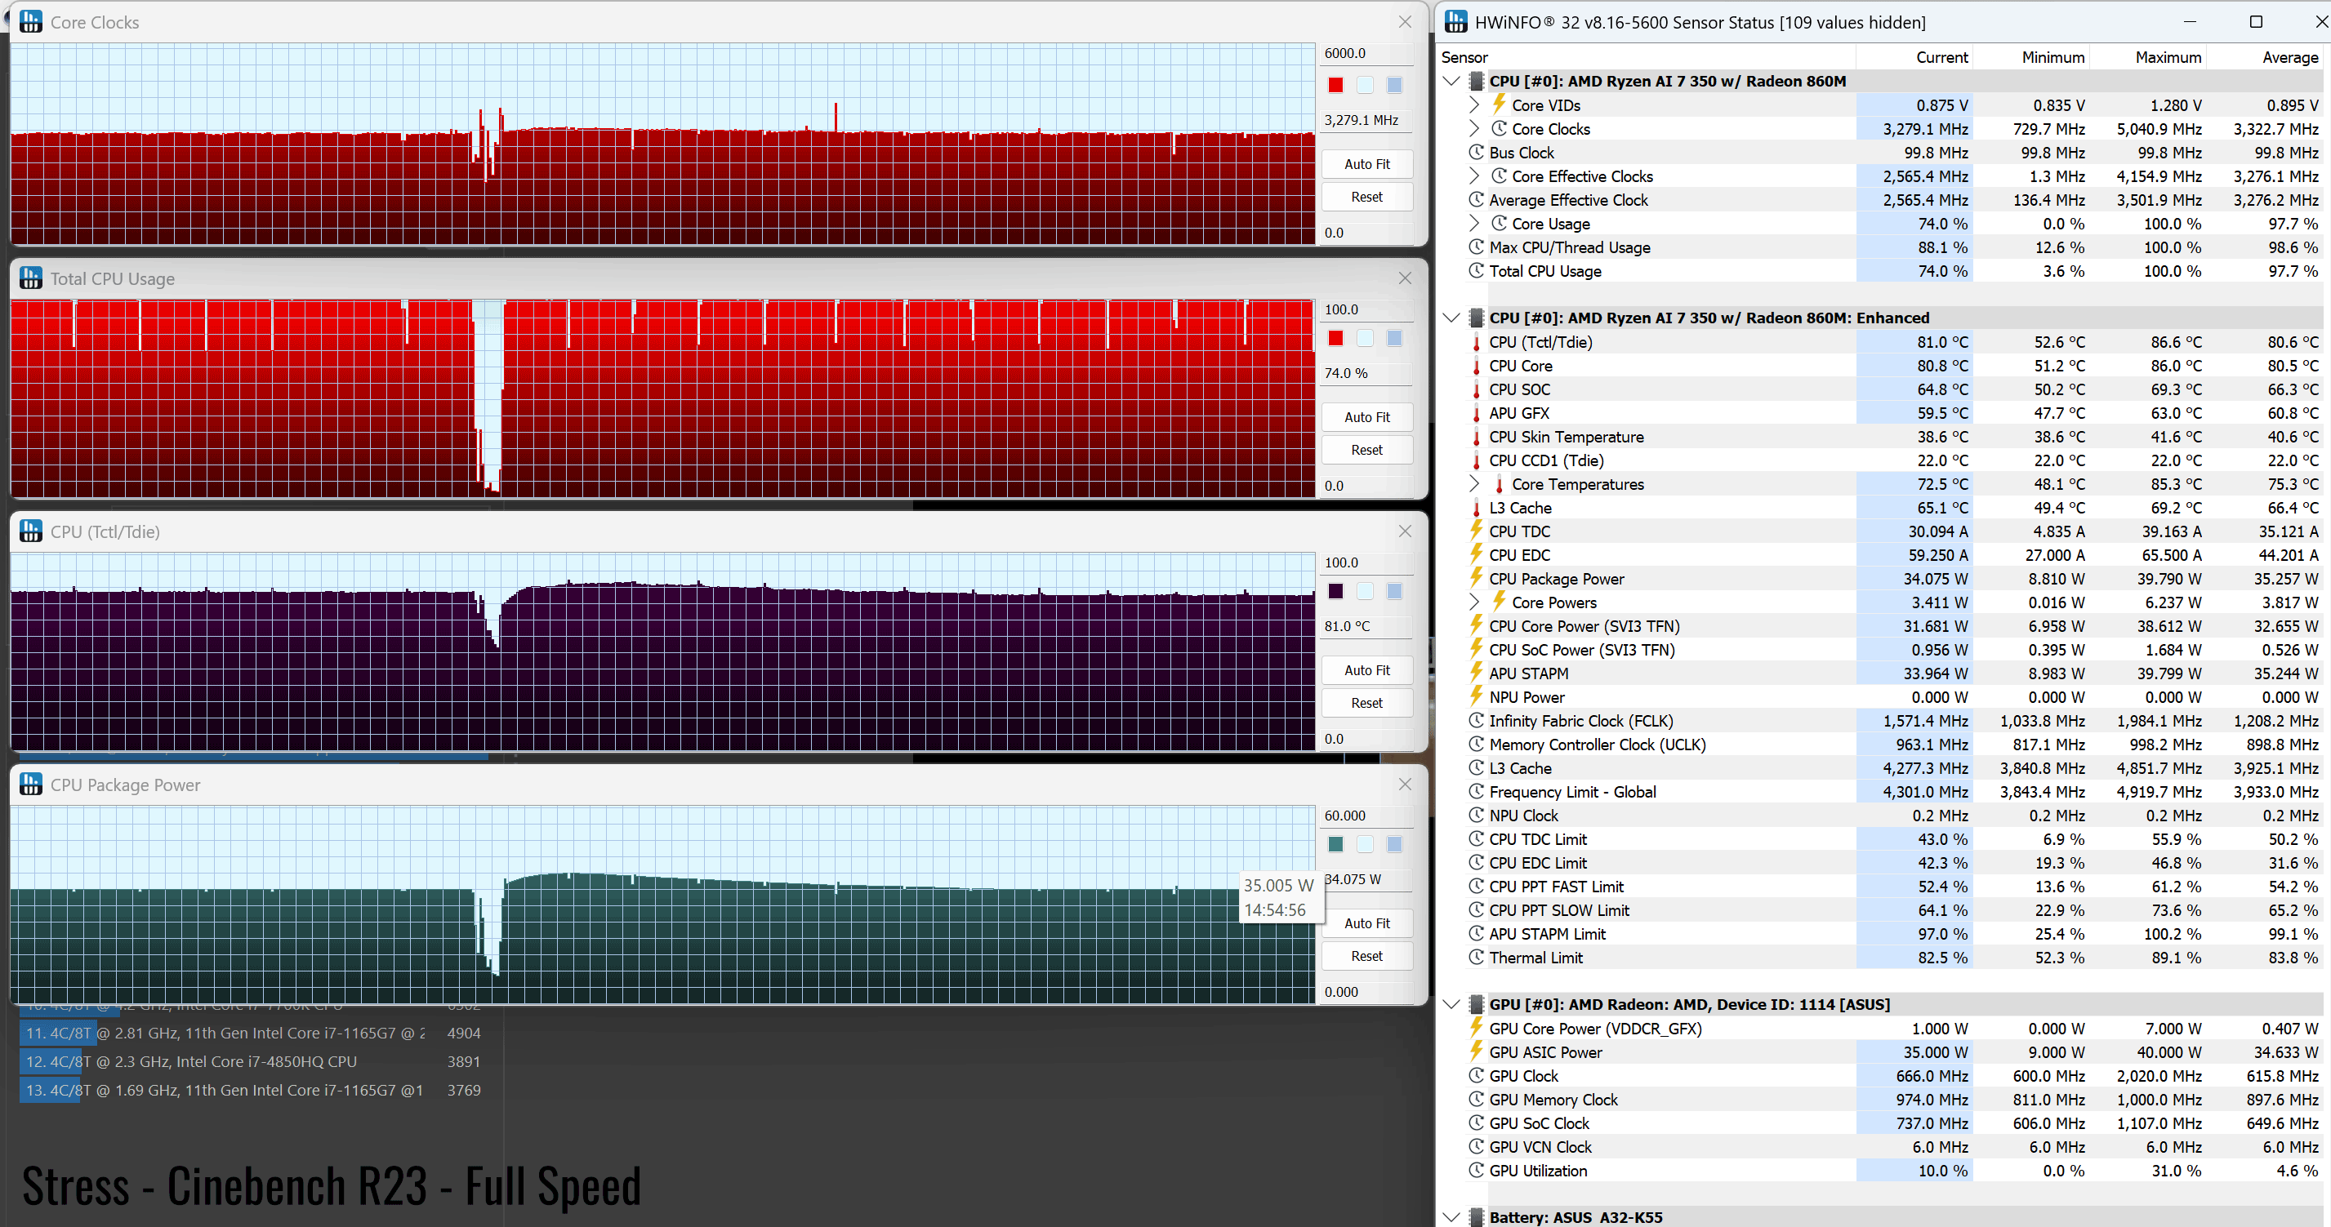This screenshot has width=2331, height=1227.
Task: Click thermometer icon beside APU GFX
Action: pos(1477,413)
